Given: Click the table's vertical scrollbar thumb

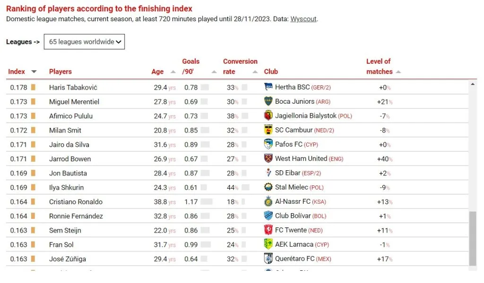Looking at the screenshot, I should pos(473,238).
